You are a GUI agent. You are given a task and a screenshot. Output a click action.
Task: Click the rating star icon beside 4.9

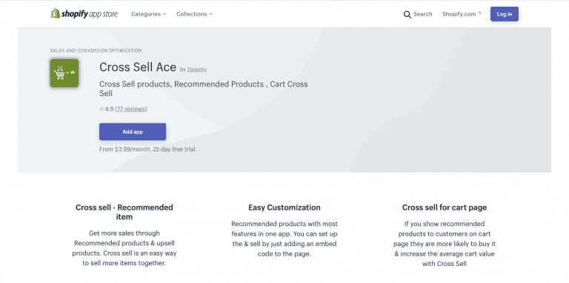coord(102,109)
